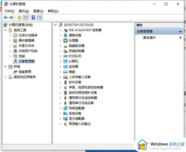
Task: Collapse the 系统工具 tree node
Action: 5,30
